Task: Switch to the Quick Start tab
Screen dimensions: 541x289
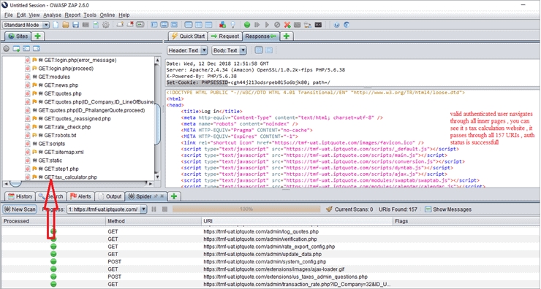Action: click(188, 36)
